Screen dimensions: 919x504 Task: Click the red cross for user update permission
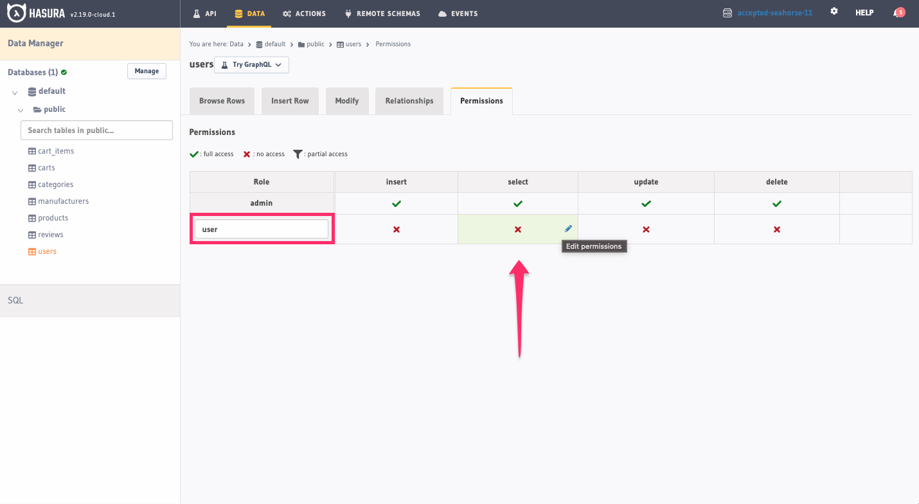click(646, 228)
